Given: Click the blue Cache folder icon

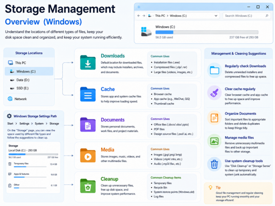Looking at the screenshot, I should (x=88, y=94).
